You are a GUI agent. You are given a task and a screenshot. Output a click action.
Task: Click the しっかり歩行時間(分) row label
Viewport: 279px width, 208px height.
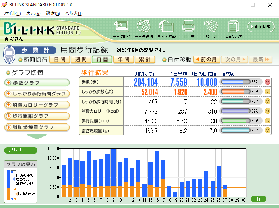(x=101, y=102)
